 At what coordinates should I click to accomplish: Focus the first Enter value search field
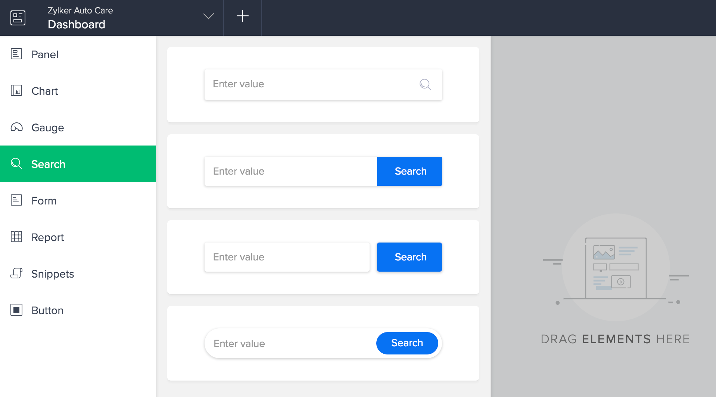click(x=310, y=84)
